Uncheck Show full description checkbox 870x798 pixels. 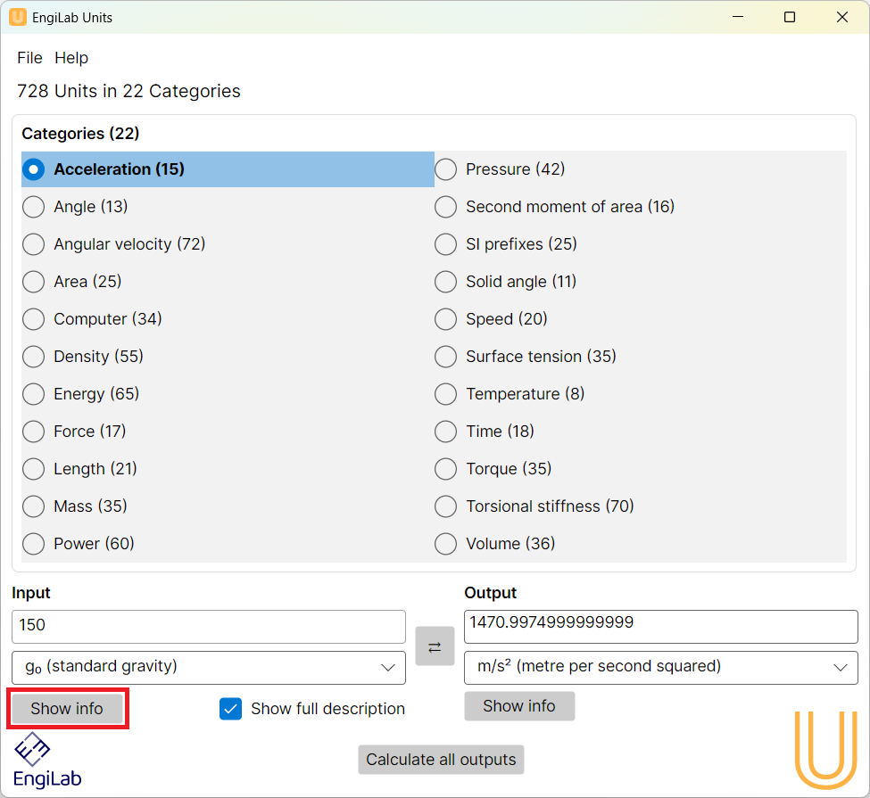[x=231, y=709]
